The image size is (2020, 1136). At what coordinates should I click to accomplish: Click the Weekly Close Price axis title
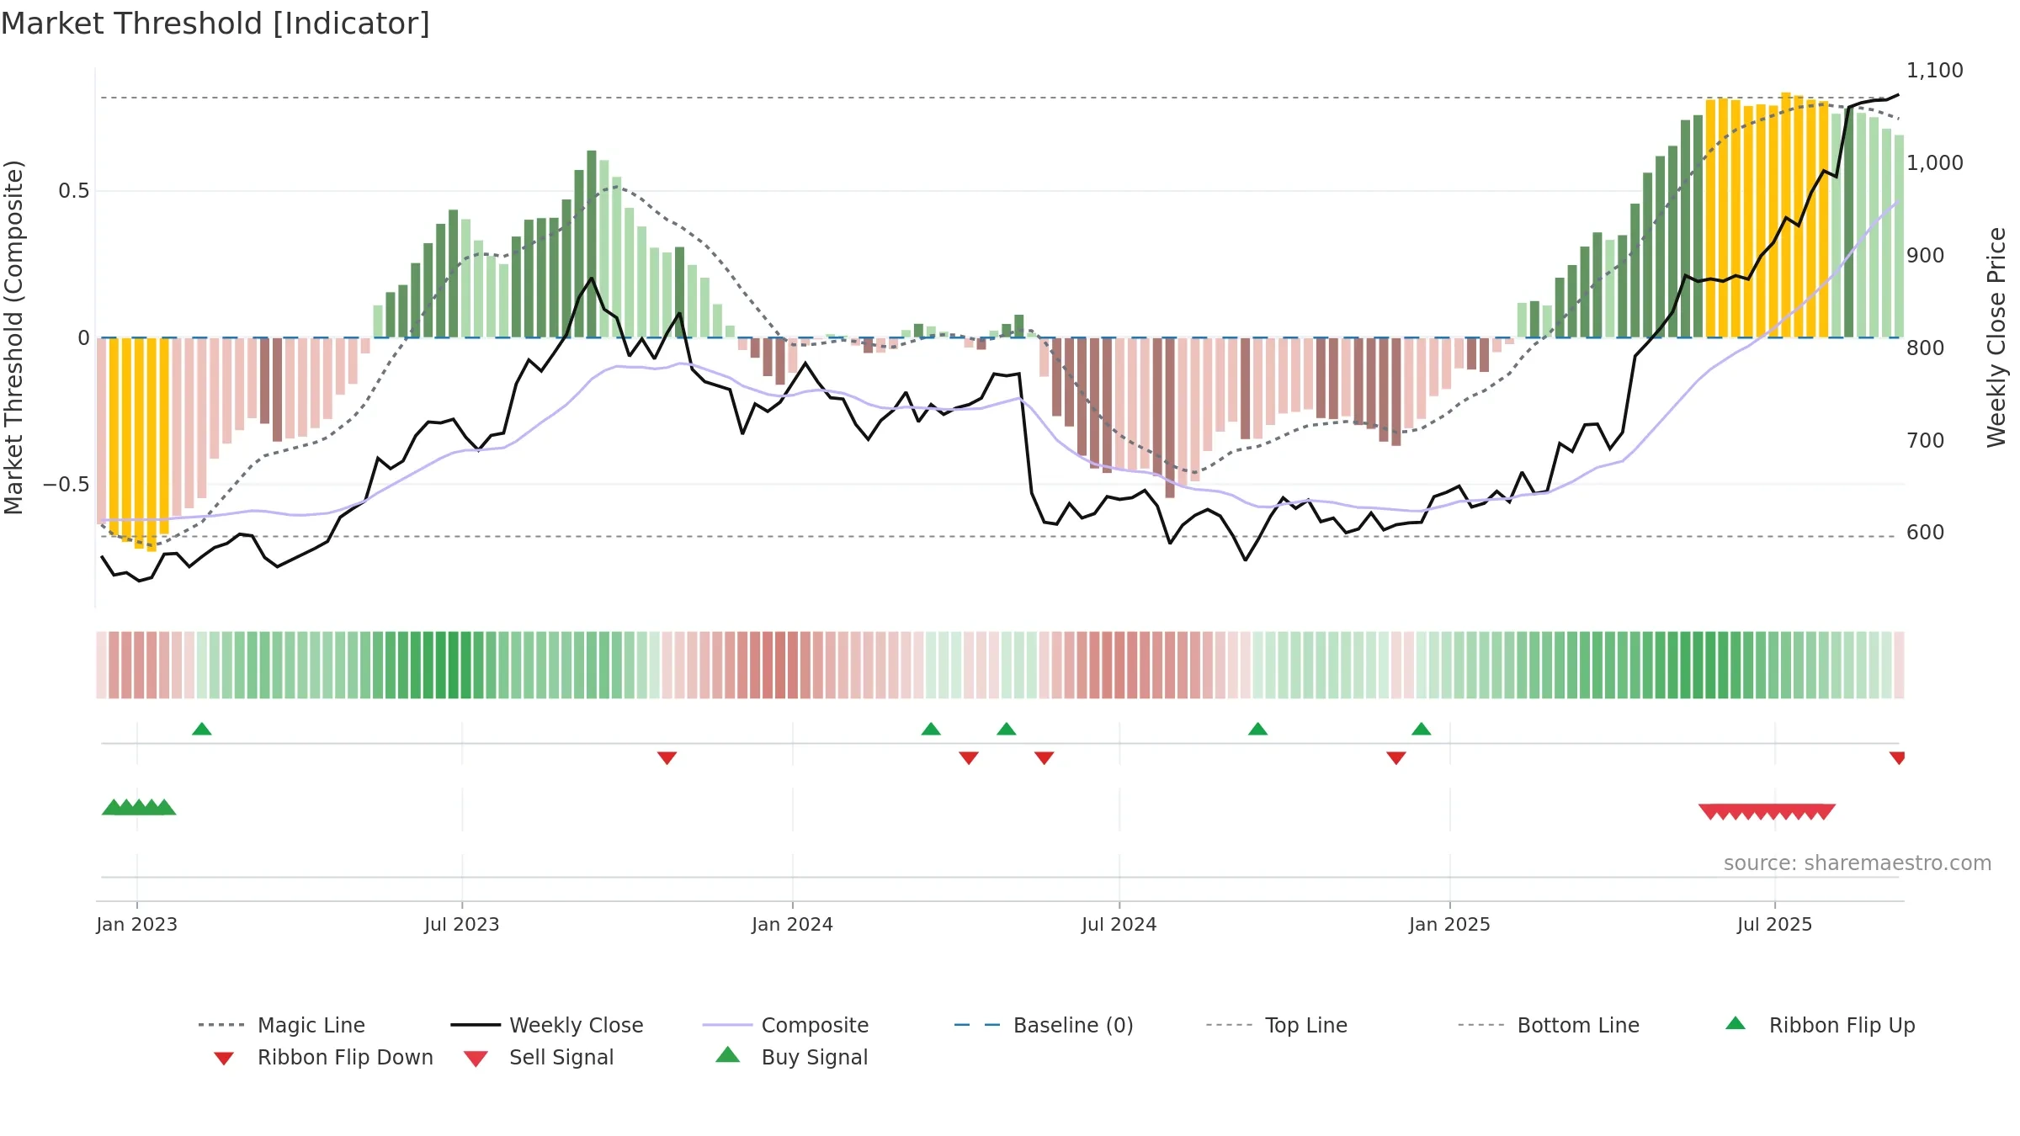point(1996,337)
